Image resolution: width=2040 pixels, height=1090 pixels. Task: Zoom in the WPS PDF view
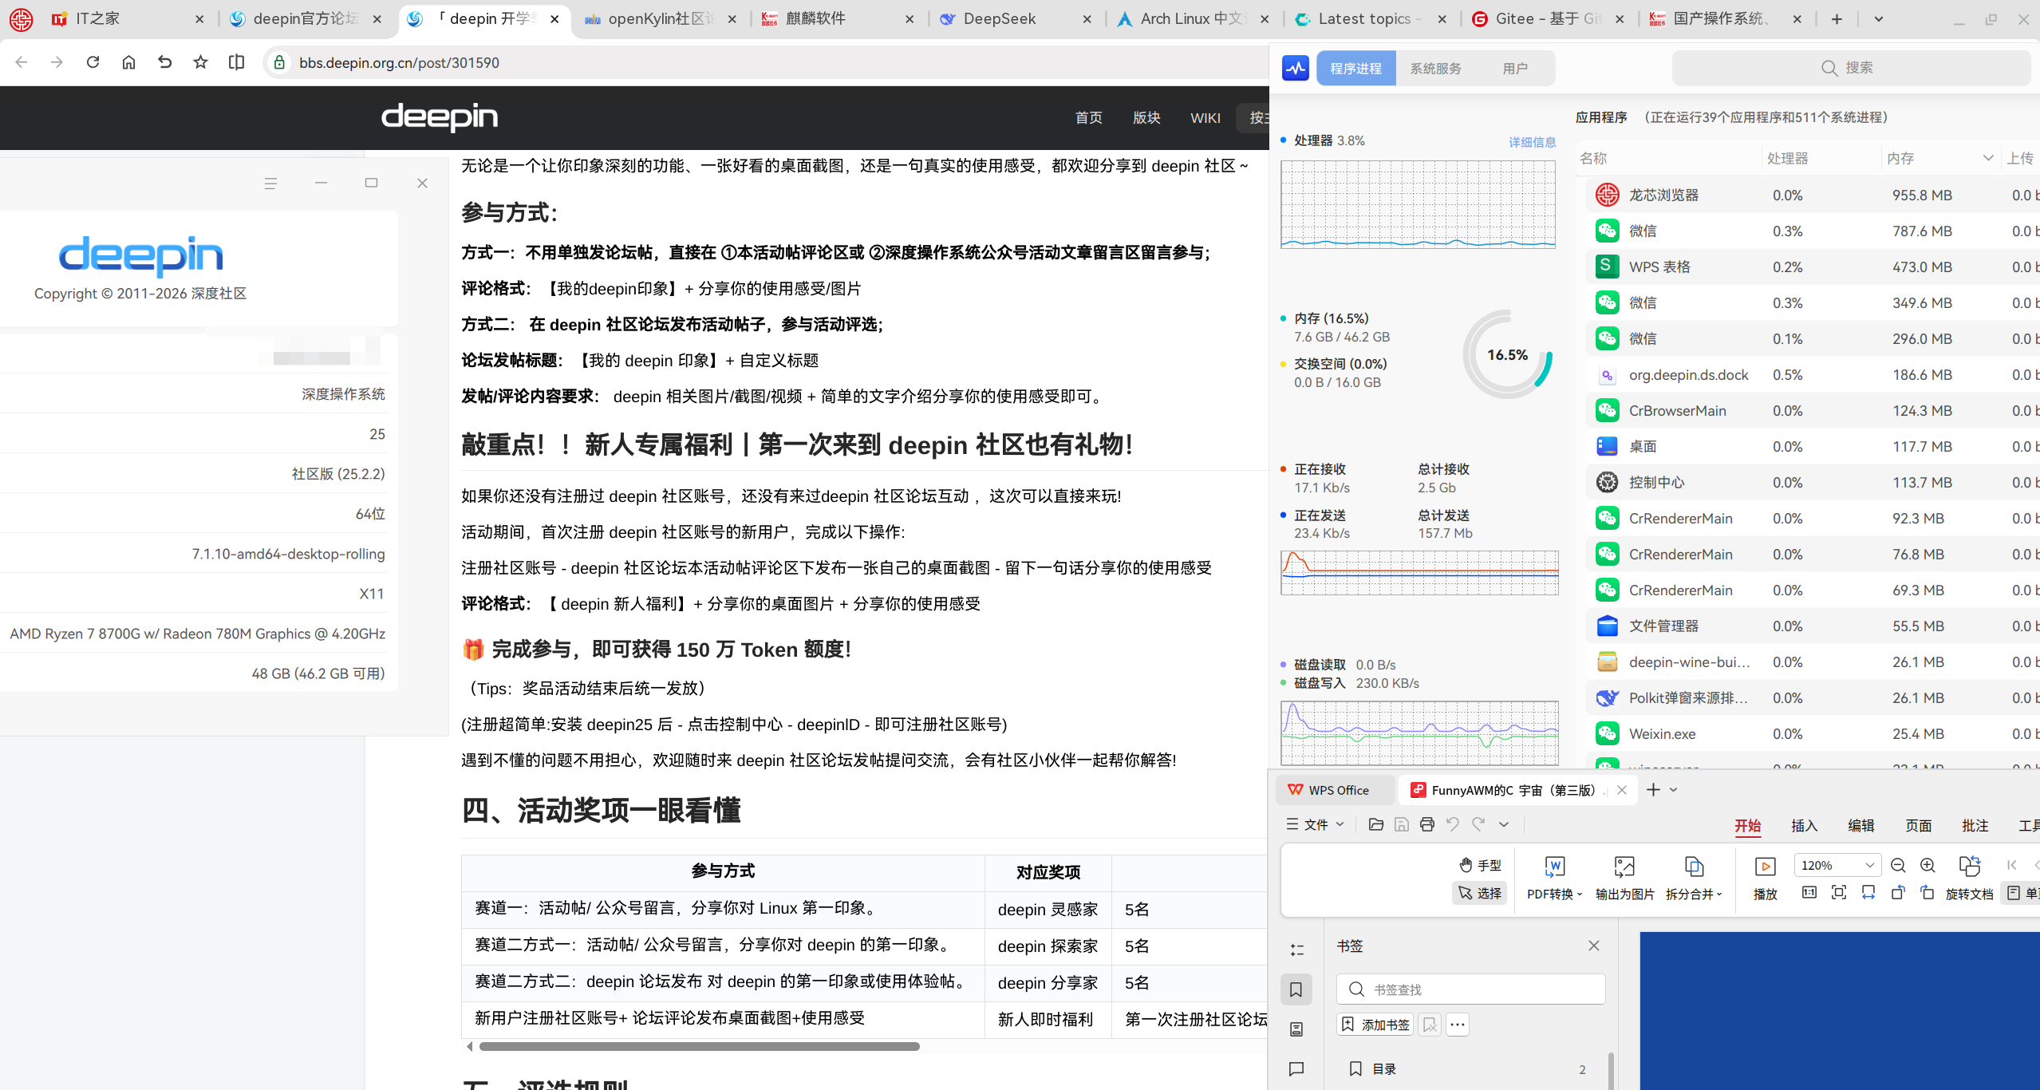(1928, 865)
